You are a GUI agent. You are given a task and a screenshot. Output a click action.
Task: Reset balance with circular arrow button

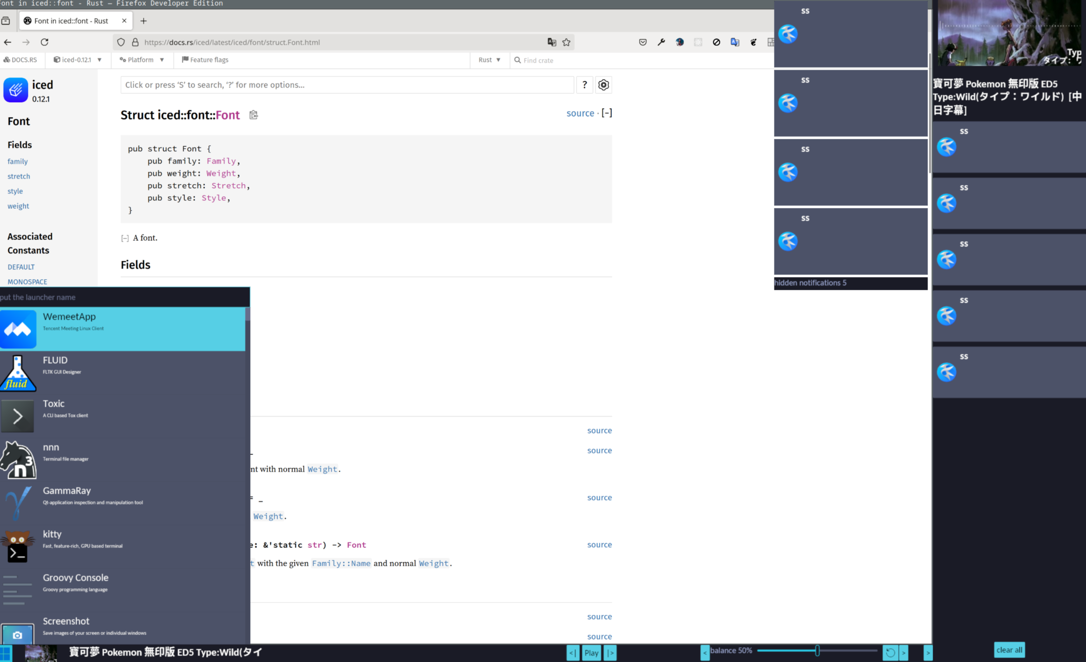point(890,652)
